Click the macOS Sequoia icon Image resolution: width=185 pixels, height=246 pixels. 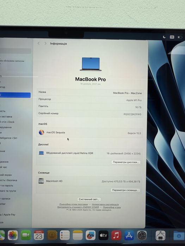(41, 132)
